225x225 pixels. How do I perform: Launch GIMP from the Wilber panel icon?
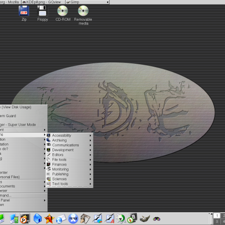(x=145, y=219)
